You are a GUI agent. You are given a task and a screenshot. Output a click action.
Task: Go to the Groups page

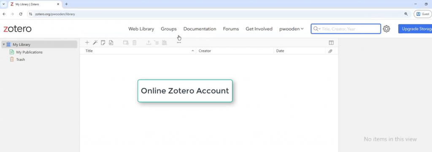pos(169,29)
